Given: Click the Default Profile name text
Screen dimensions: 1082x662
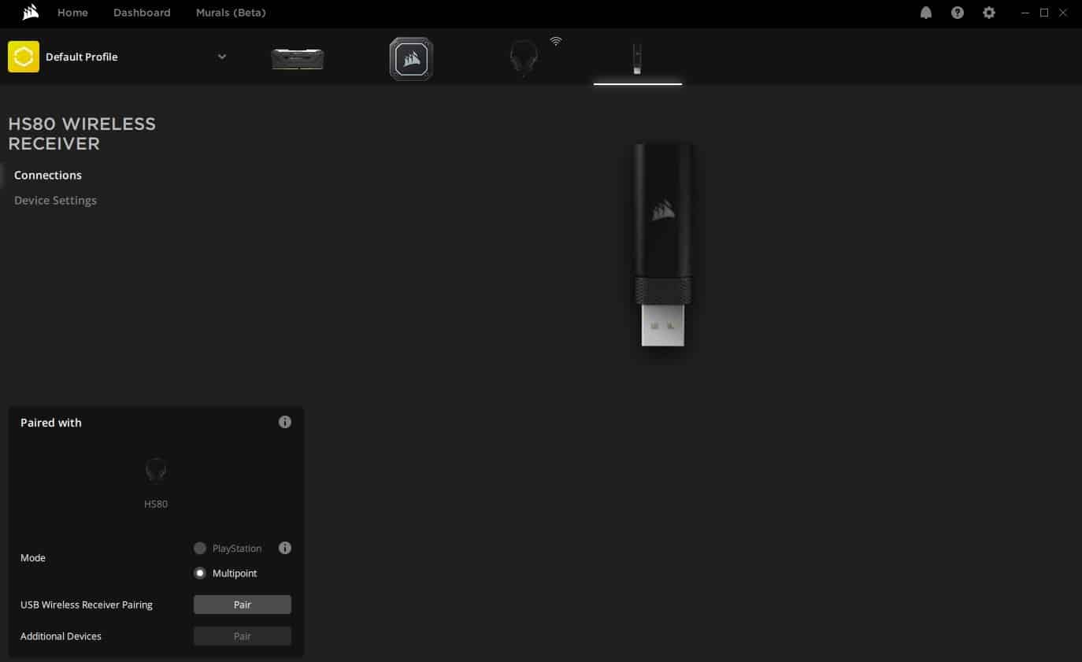Looking at the screenshot, I should point(82,57).
